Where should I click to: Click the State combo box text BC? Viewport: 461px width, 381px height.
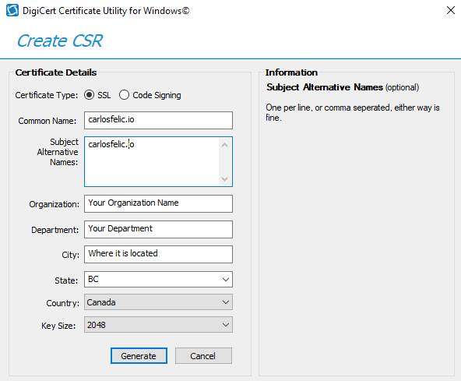(x=93, y=279)
